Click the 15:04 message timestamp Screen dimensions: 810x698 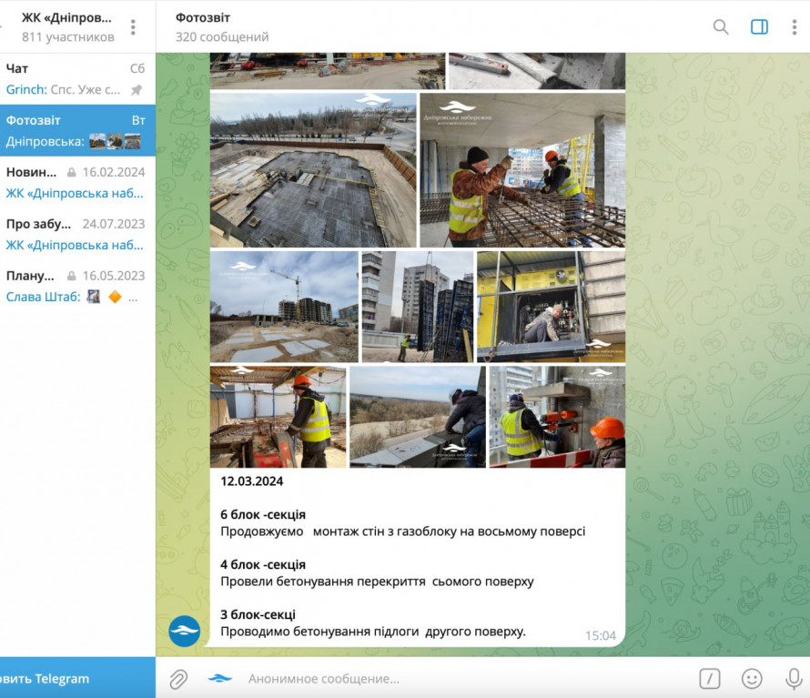pyautogui.click(x=601, y=635)
